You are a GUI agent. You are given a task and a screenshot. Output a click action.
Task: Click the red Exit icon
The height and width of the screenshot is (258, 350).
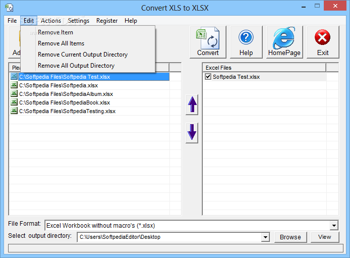[323, 37]
